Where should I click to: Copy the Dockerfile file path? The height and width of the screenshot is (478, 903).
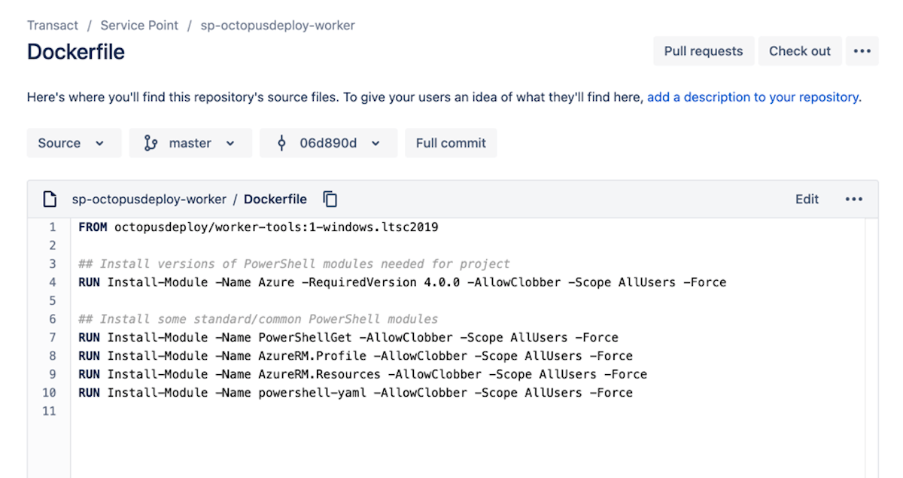click(330, 199)
